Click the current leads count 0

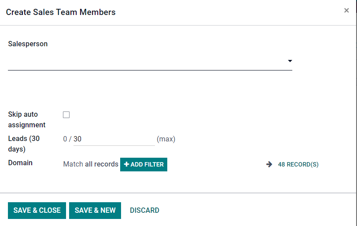(x=65, y=139)
